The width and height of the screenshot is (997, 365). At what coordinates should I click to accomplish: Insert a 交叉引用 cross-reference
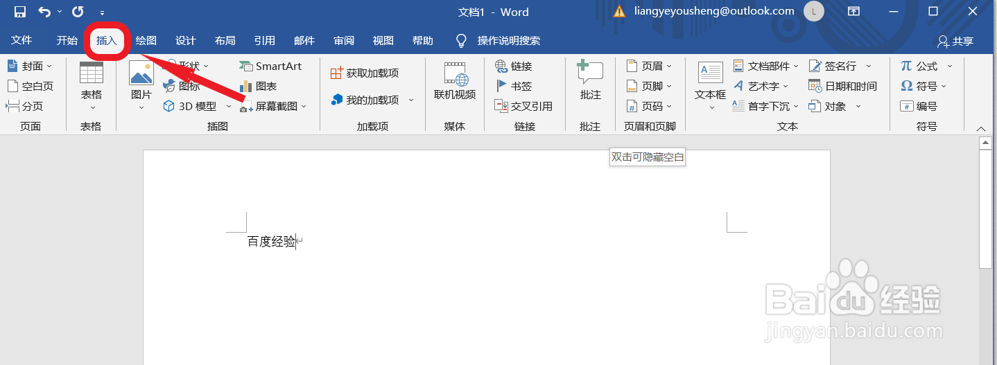coord(523,106)
